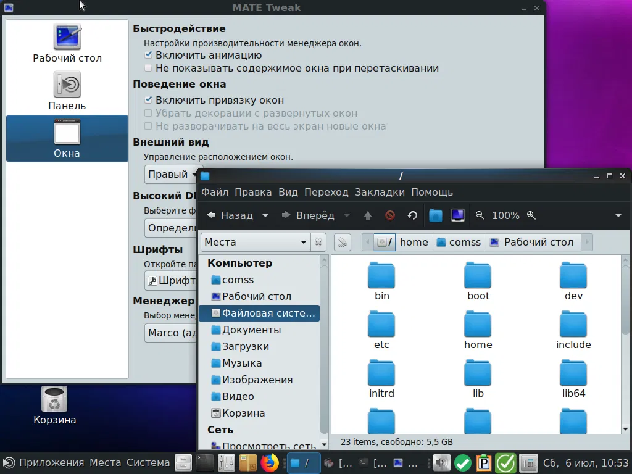Stop loading with the red stop icon

click(390, 215)
